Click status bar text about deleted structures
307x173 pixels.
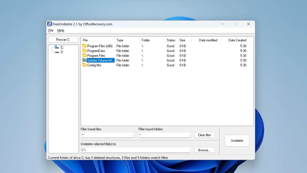108,158
